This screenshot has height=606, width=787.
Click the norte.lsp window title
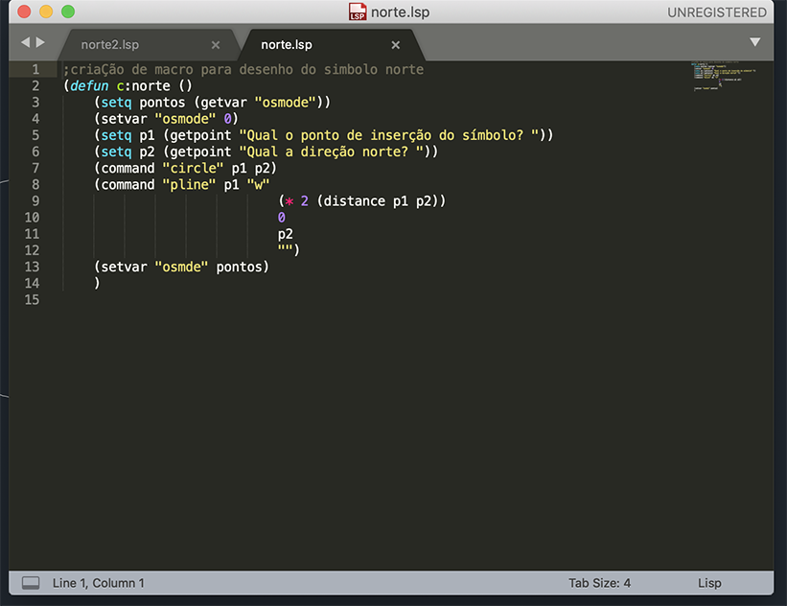[x=400, y=12]
